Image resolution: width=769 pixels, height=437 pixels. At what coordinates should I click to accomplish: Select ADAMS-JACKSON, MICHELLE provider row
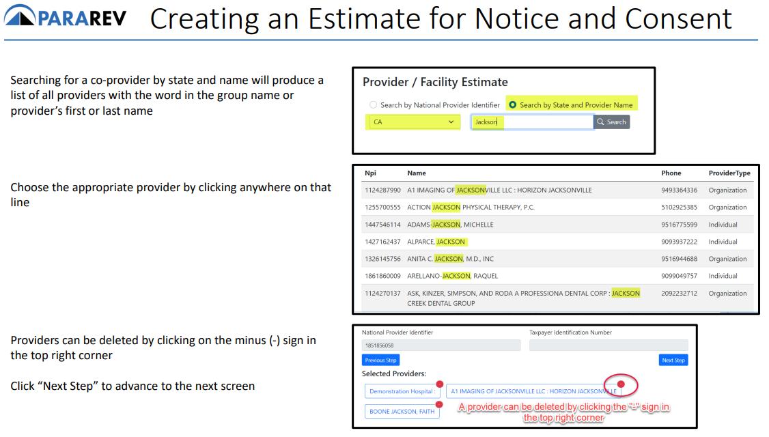(x=557, y=225)
